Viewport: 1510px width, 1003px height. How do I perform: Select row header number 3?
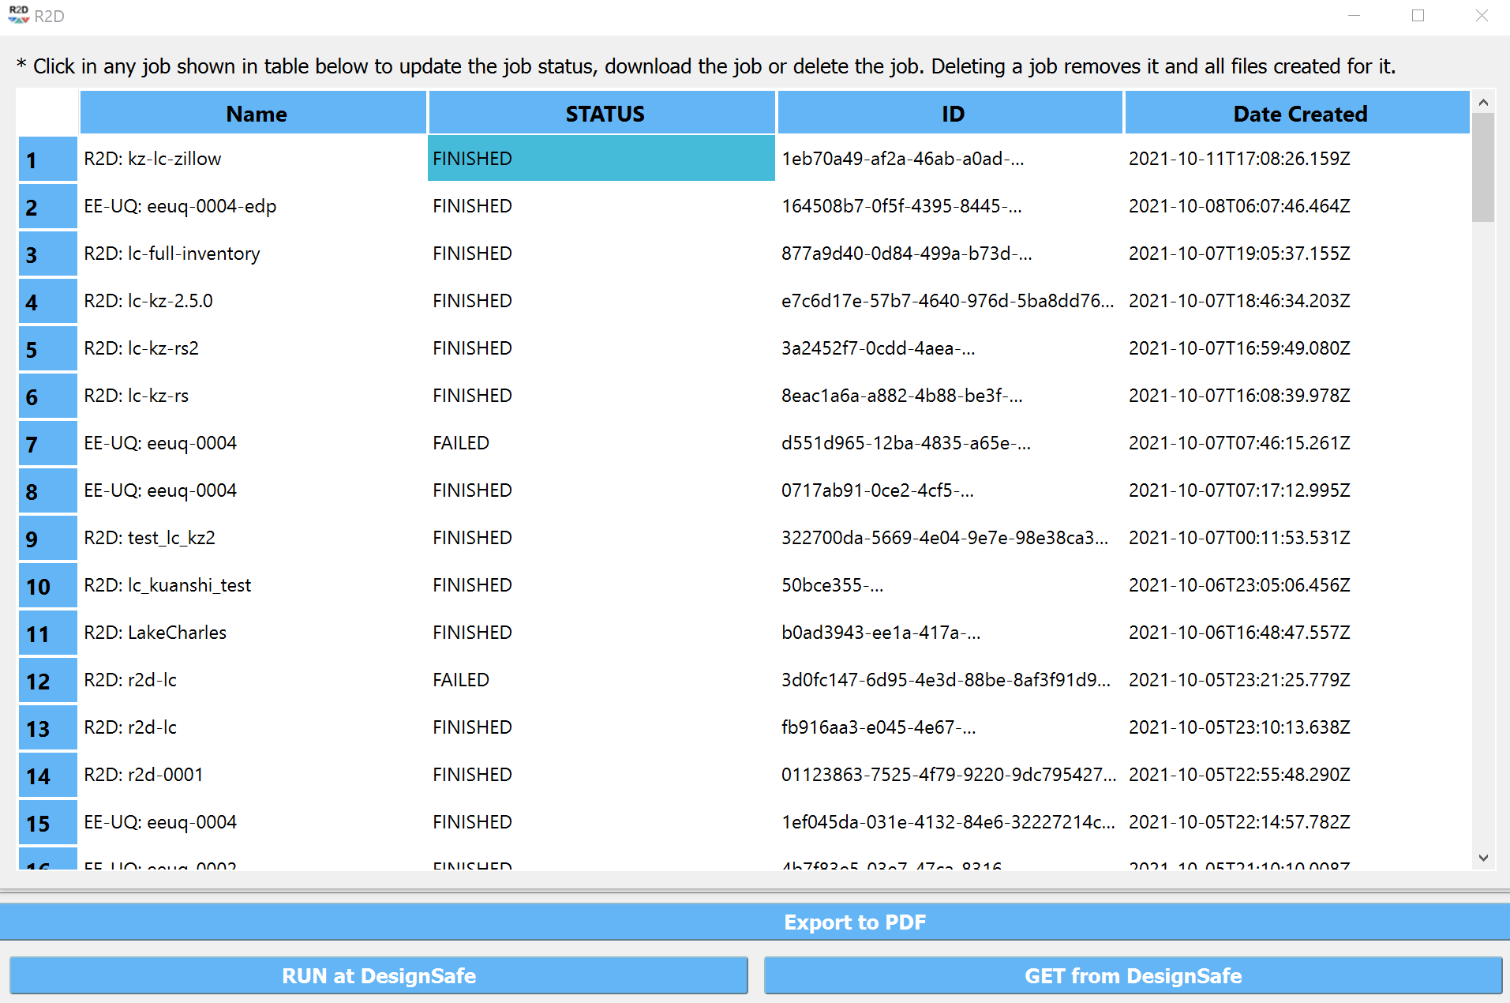pos(48,254)
